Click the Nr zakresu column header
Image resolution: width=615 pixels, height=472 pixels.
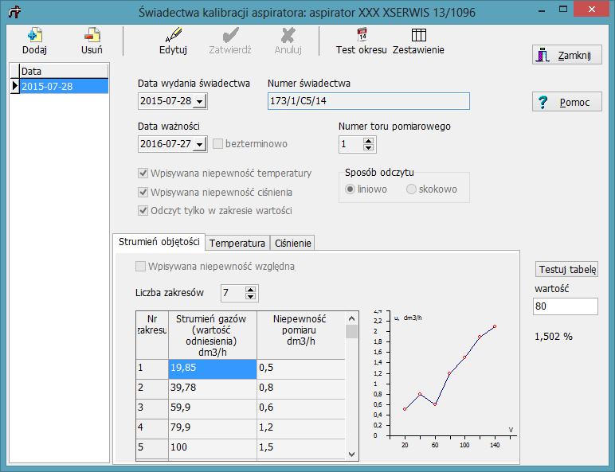[x=152, y=336]
